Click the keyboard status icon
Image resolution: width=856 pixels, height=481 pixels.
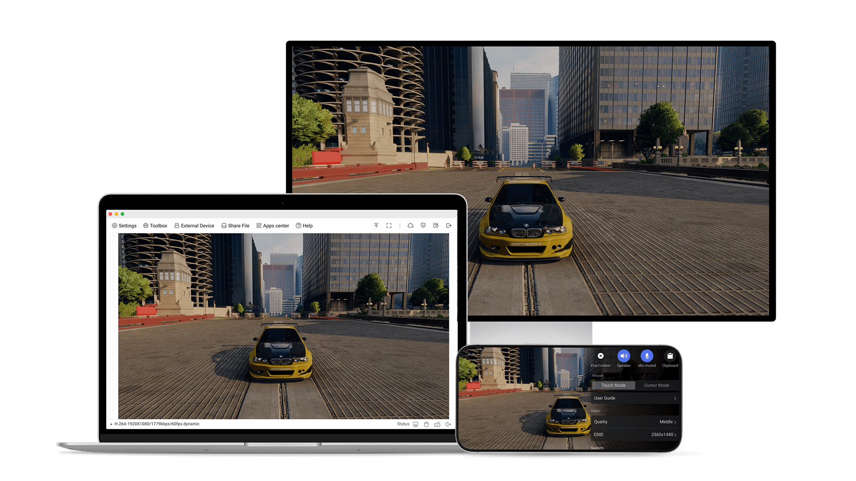(x=437, y=424)
